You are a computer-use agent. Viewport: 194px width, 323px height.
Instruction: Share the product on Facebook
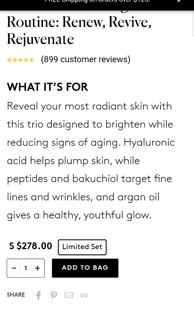point(38,295)
